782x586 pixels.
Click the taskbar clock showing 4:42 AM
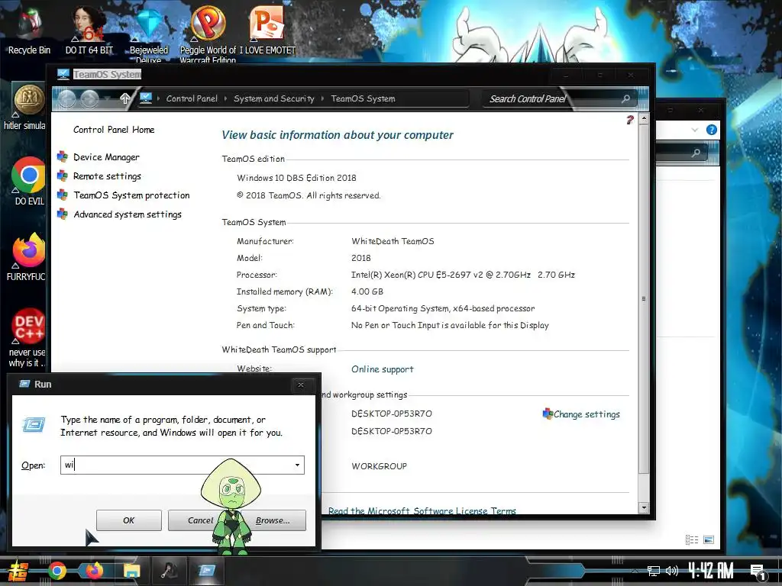tap(711, 571)
